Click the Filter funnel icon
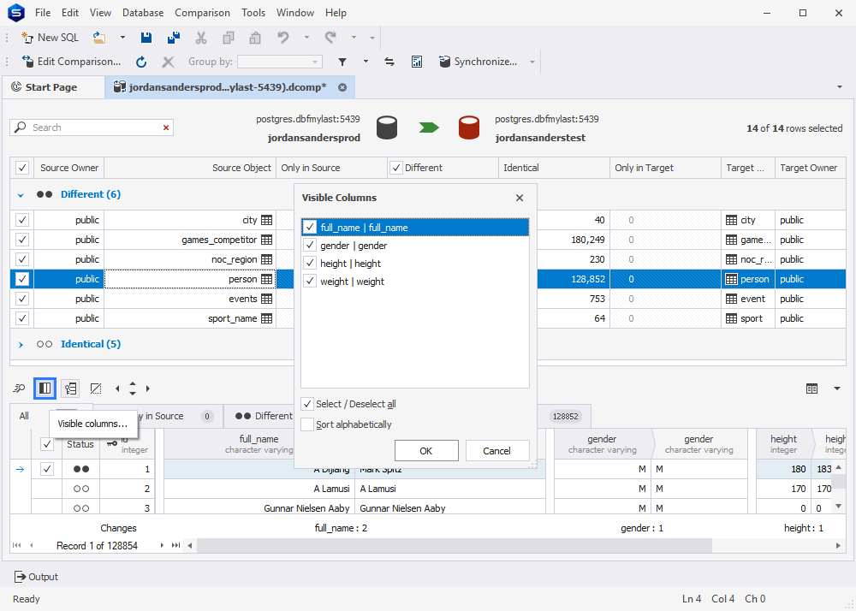The height and width of the screenshot is (611, 856). pyautogui.click(x=342, y=62)
